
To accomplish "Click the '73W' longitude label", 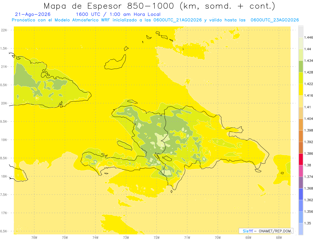I will pyautogui.click(x=126, y=238).
